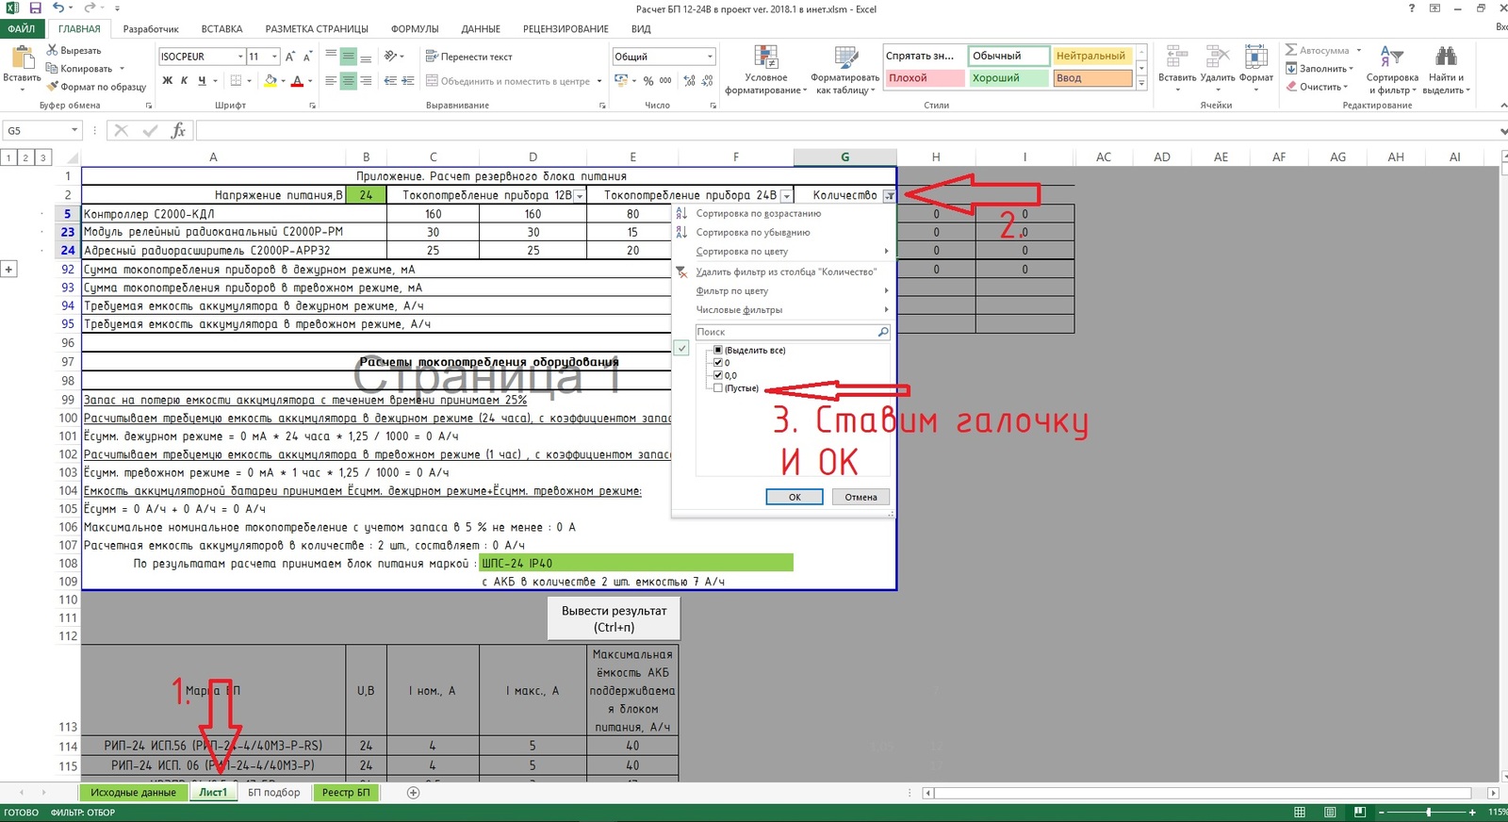Click the red font color button
1508x822 pixels.
tap(297, 81)
